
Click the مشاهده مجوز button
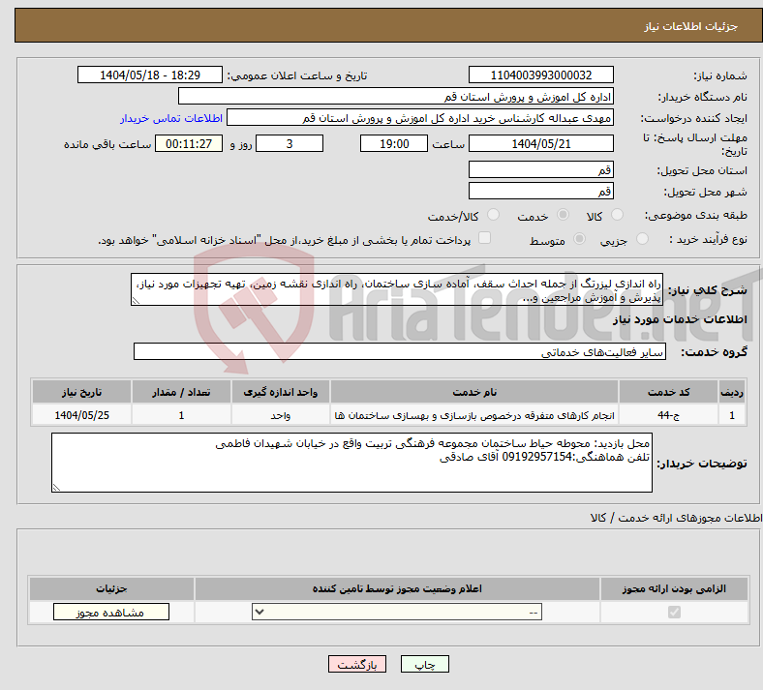(111, 613)
